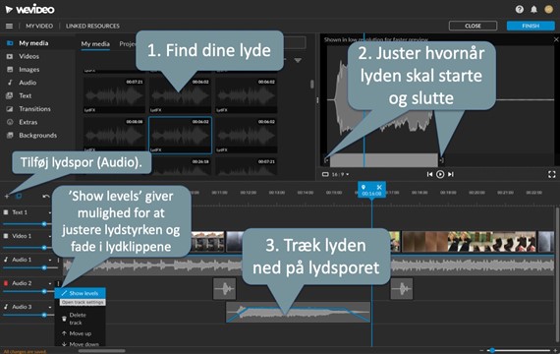
Task: Select the 00:26:18 audio thumbnail
Action: [180, 166]
